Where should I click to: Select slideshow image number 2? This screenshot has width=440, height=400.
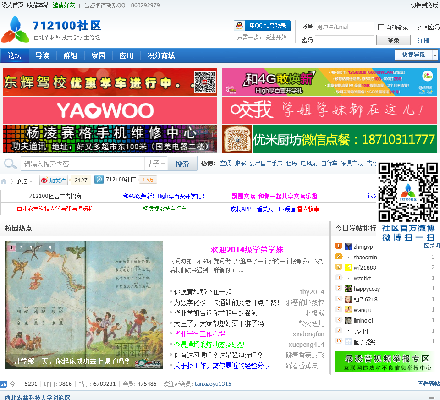[x=22, y=248]
